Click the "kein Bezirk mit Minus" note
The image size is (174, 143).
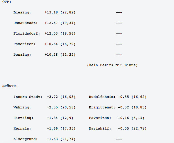coord(112,65)
